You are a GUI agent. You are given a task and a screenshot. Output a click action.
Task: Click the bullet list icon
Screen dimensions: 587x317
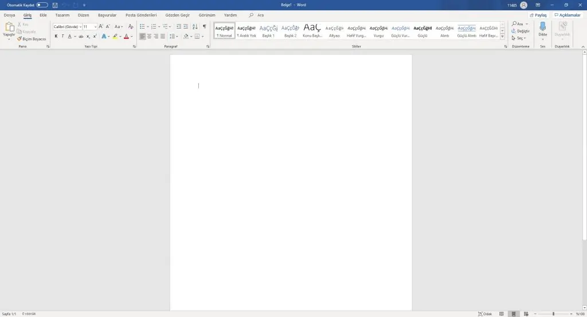142,26
